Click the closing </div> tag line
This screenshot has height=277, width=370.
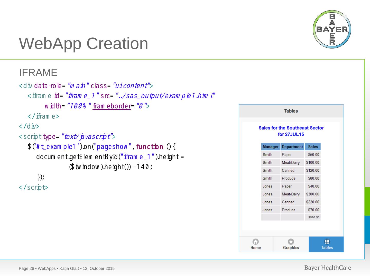(29, 126)
